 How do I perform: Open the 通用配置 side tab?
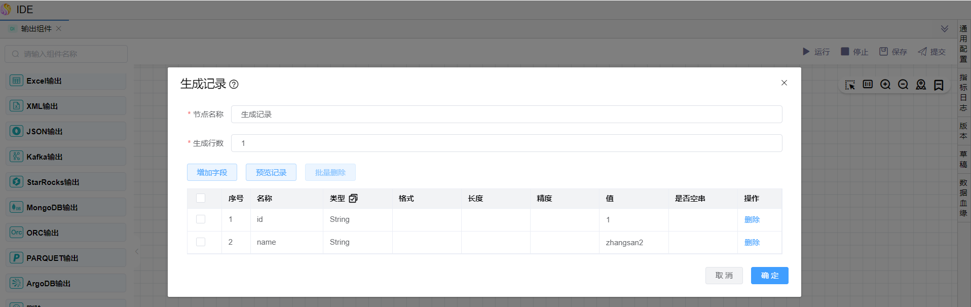coord(963,44)
